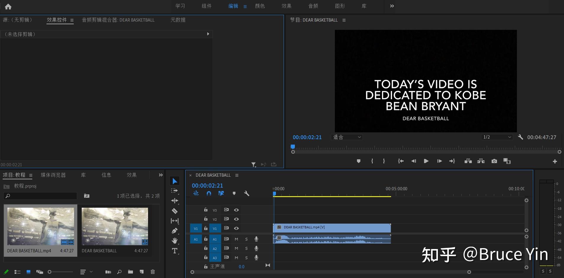Click the Home icon
Screen dimensions: 564x278
pos(8,6)
